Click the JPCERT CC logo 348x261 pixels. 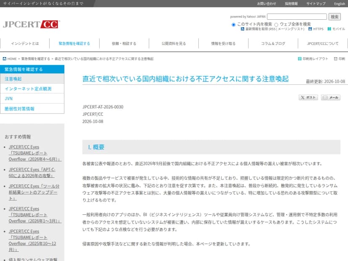31,24
